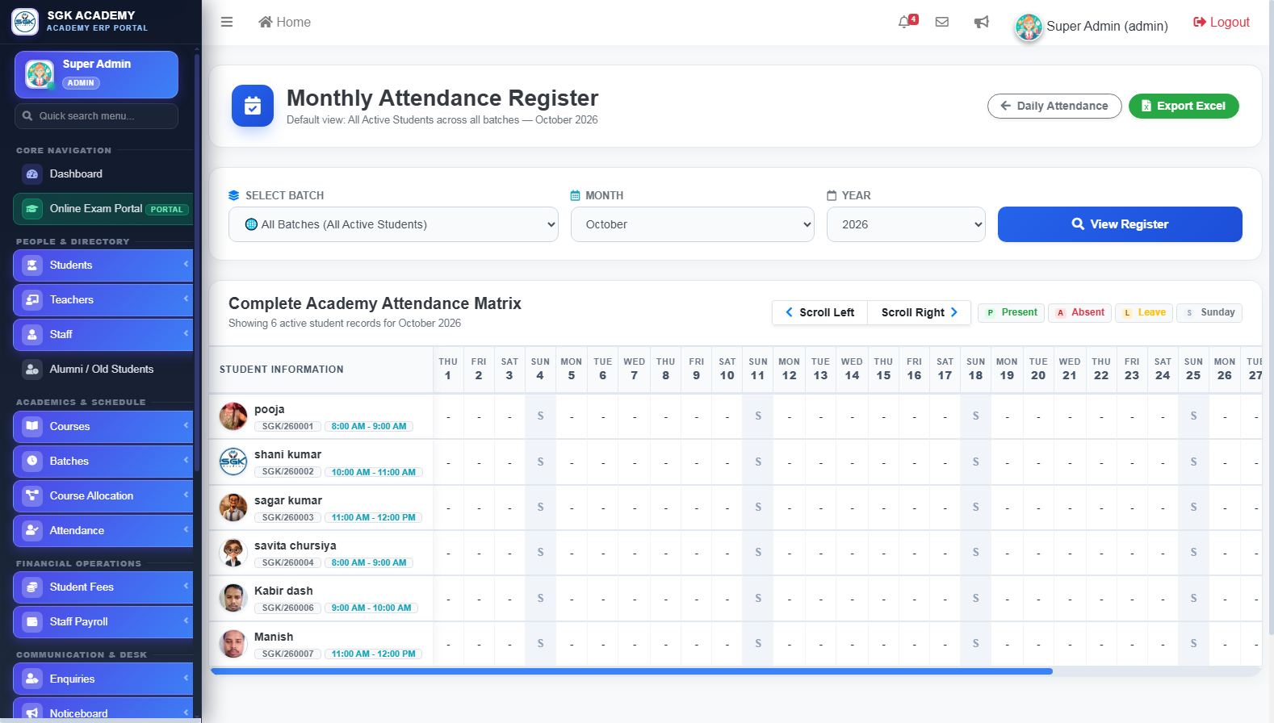1274x723 pixels.
Task: Open the Month dropdown showing October
Action: tap(693, 224)
